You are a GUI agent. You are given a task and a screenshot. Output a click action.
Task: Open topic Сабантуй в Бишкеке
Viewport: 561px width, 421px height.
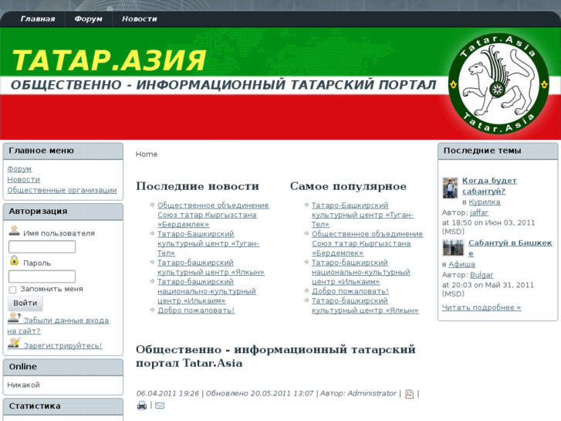click(510, 248)
